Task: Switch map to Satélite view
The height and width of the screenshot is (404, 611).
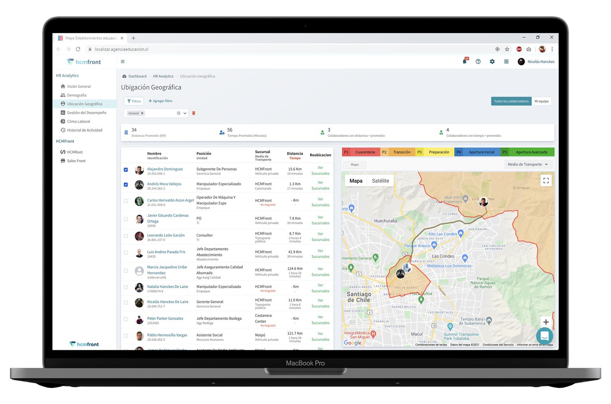Action: coord(380,181)
